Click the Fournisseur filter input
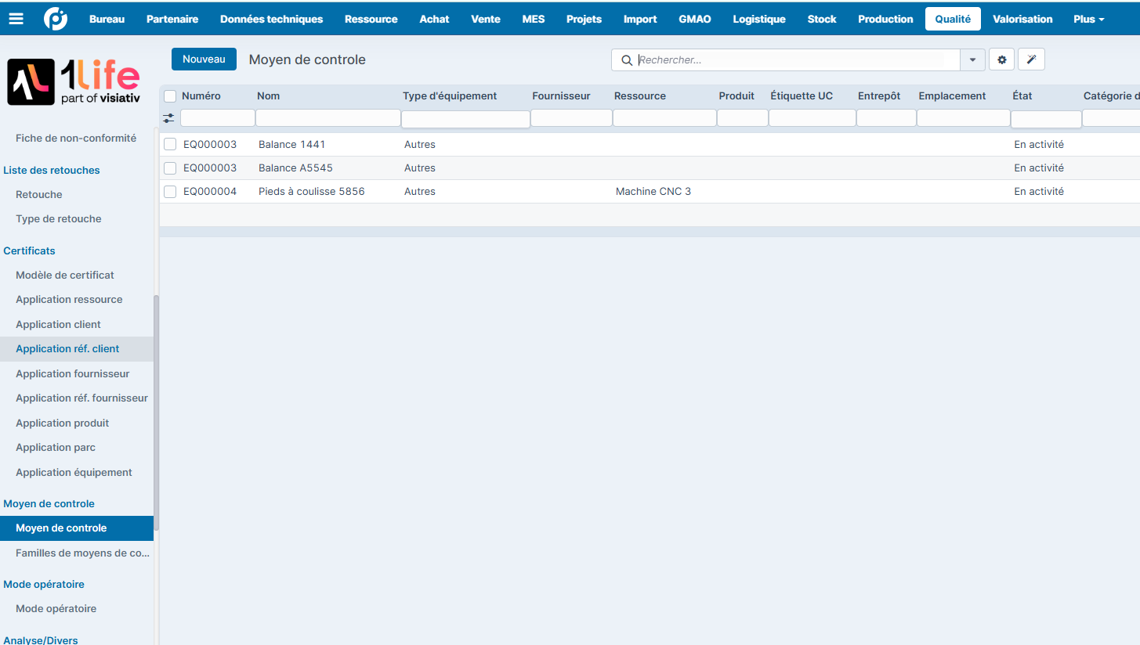 click(x=571, y=118)
